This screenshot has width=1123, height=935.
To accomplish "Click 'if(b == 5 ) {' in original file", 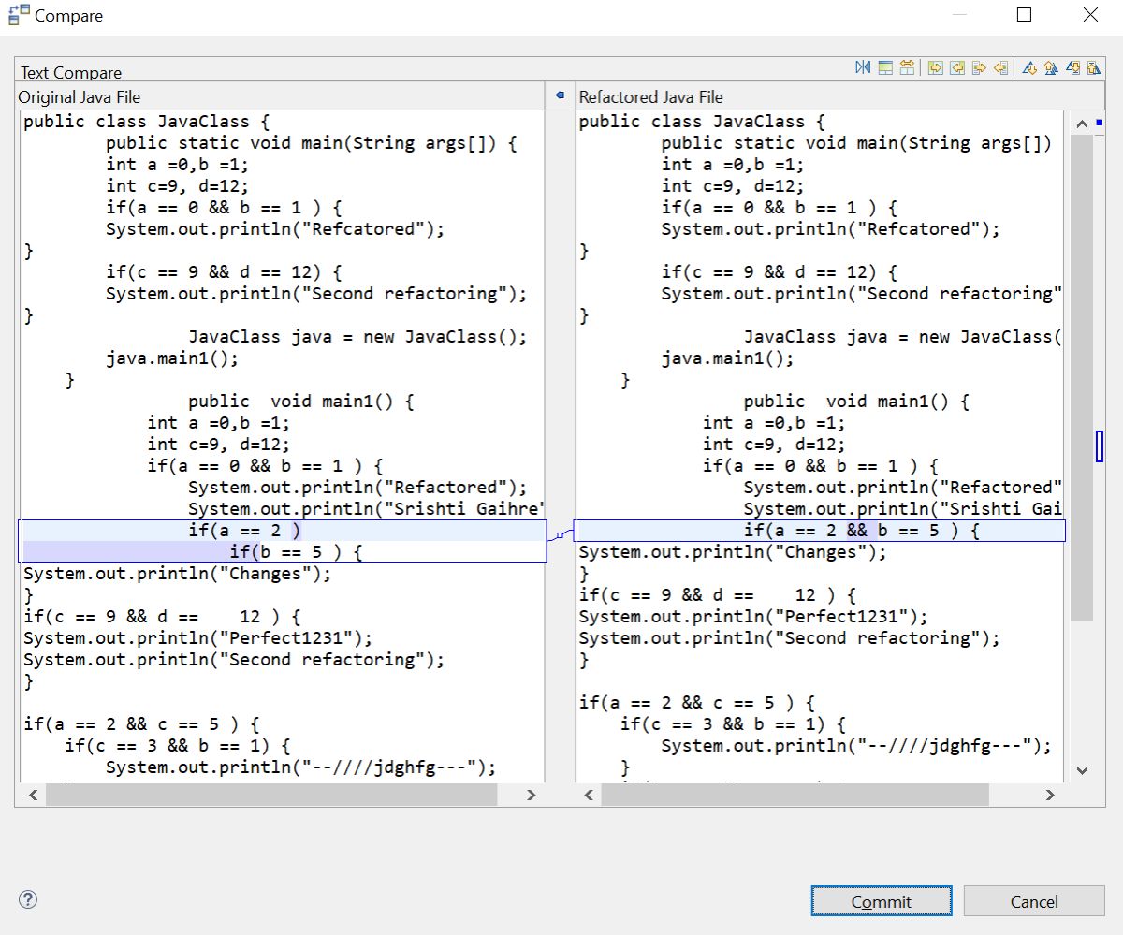I will (x=296, y=552).
